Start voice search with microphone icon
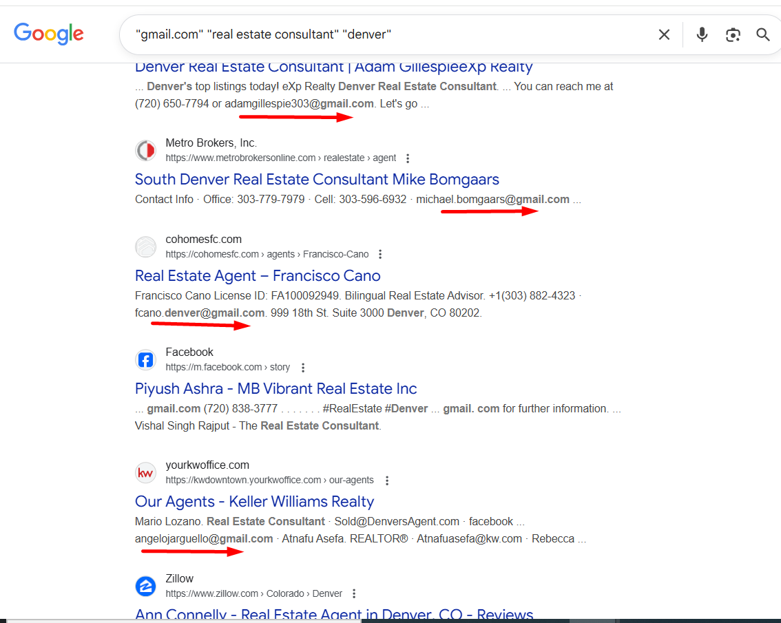Screen dimensions: 781x623 [x=702, y=34]
